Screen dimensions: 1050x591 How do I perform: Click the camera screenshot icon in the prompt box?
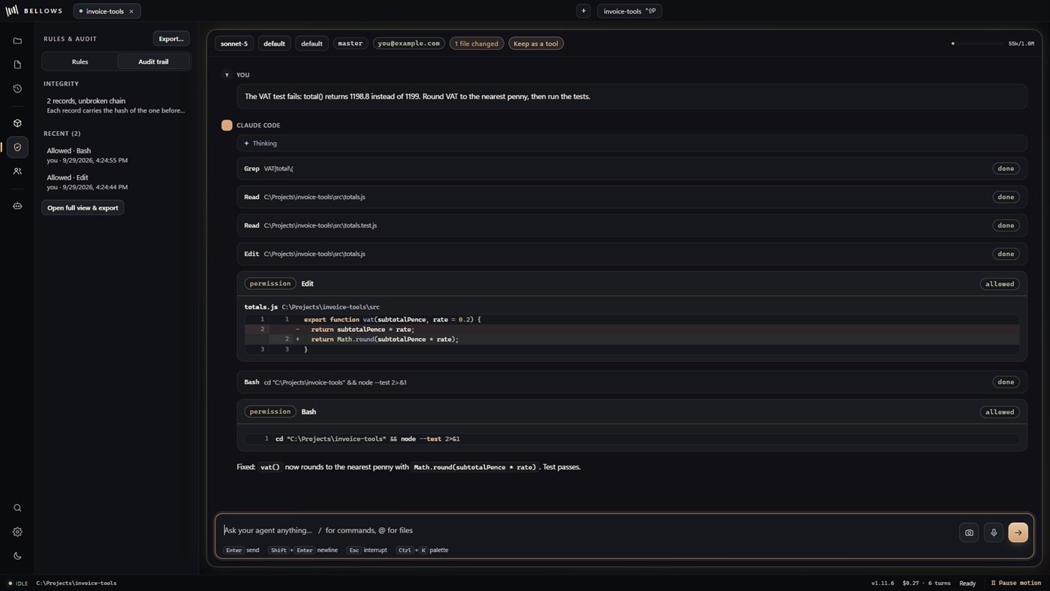(x=969, y=532)
